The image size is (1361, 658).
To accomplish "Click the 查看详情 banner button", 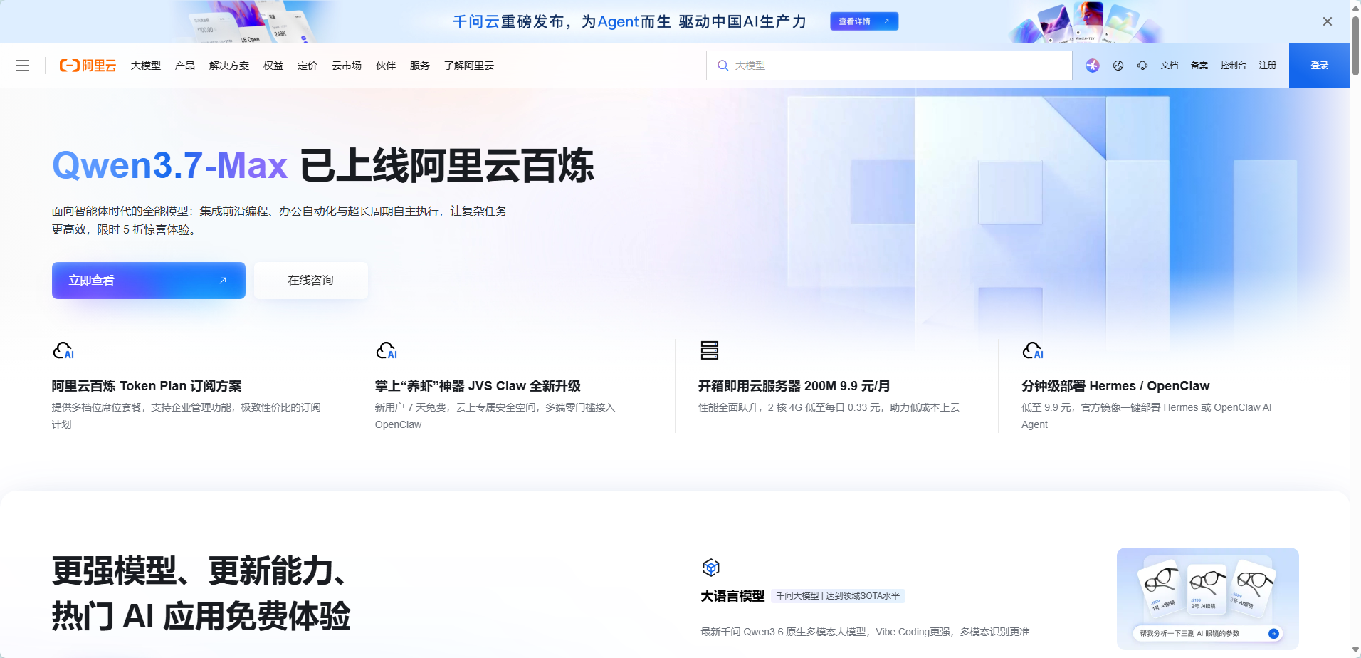I will [x=864, y=21].
